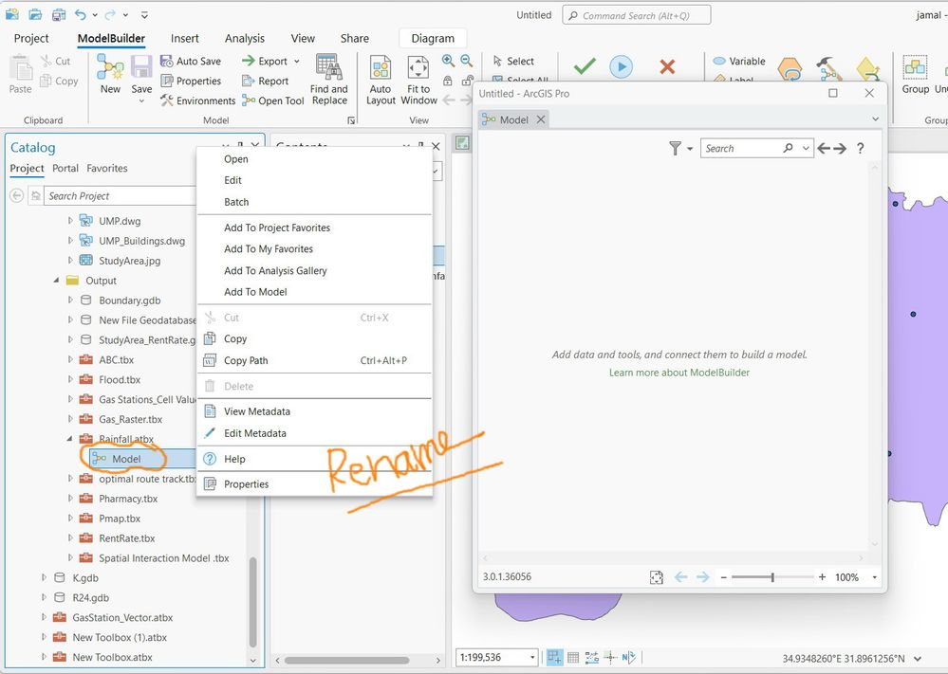Open Environments settings in ribbon
948x674 pixels.
click(197, 100)
